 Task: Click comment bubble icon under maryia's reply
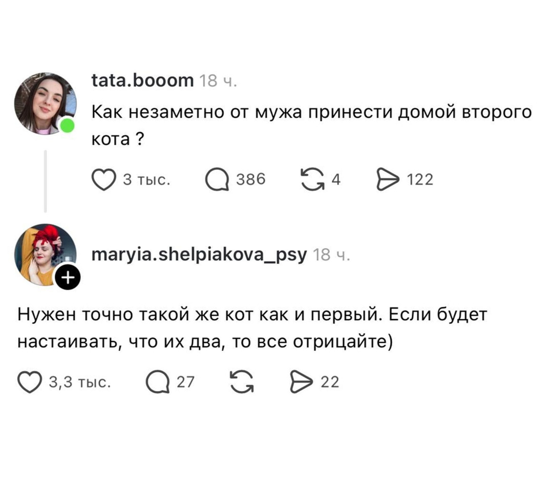tap(158, 382)
